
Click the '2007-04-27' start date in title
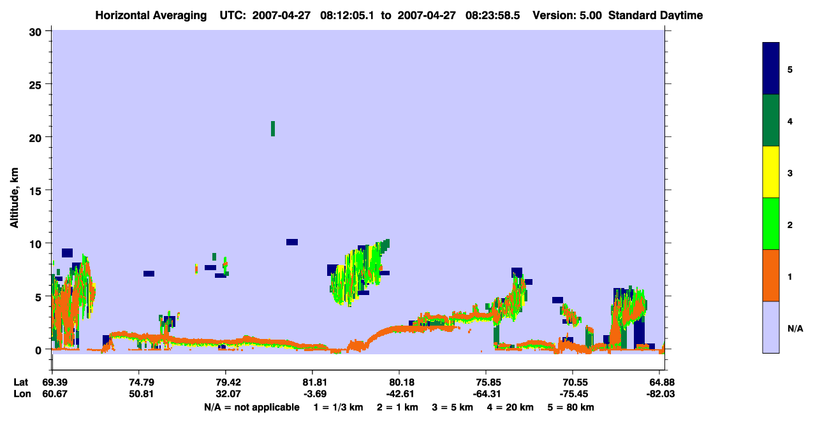281,15
